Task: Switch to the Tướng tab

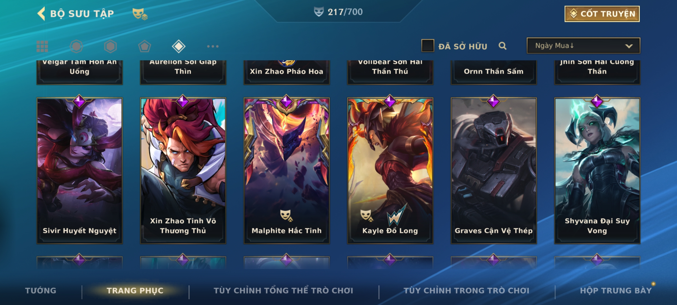Action: [x=41, y=291]
